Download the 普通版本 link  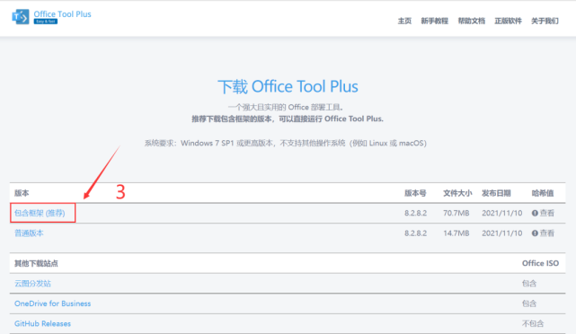(29, 233)
